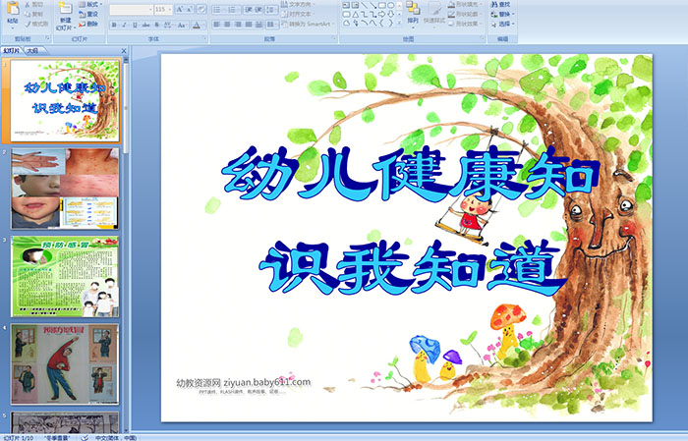The width and height of the screenshot is (688, 441).
Task: Open the slide Layout (版式) dropdown
Action: pos(90,4)
